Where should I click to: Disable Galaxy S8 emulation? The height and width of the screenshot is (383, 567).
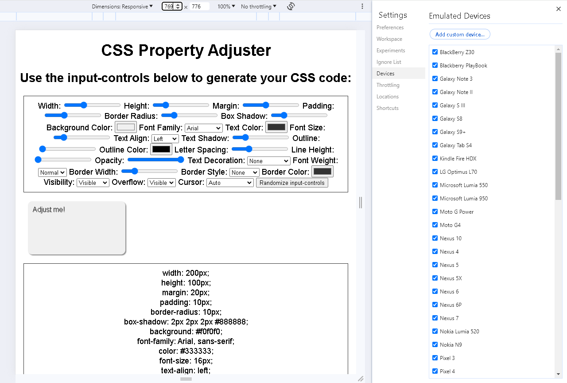coord(435,118)
